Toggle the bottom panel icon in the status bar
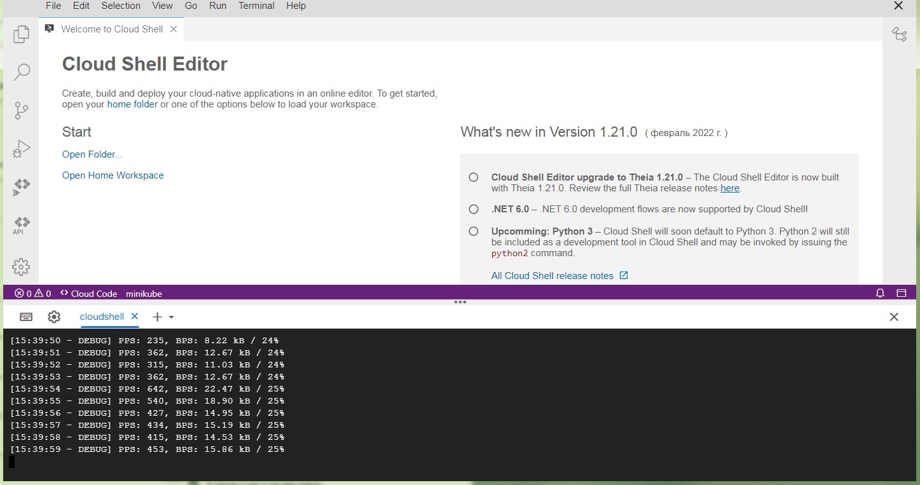 coord(901,293)
